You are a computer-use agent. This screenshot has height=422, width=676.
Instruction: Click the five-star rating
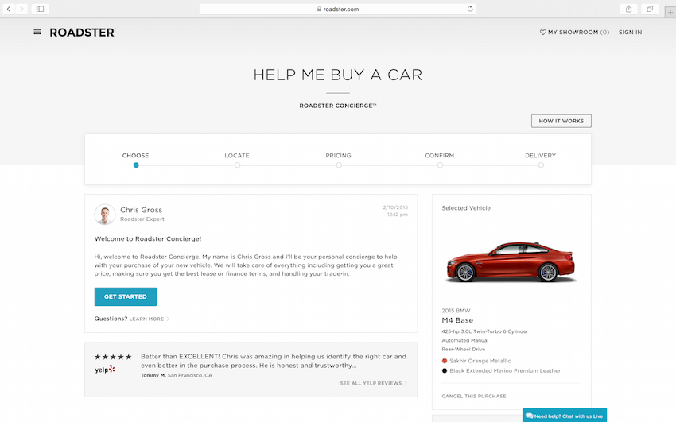point(113,357)
